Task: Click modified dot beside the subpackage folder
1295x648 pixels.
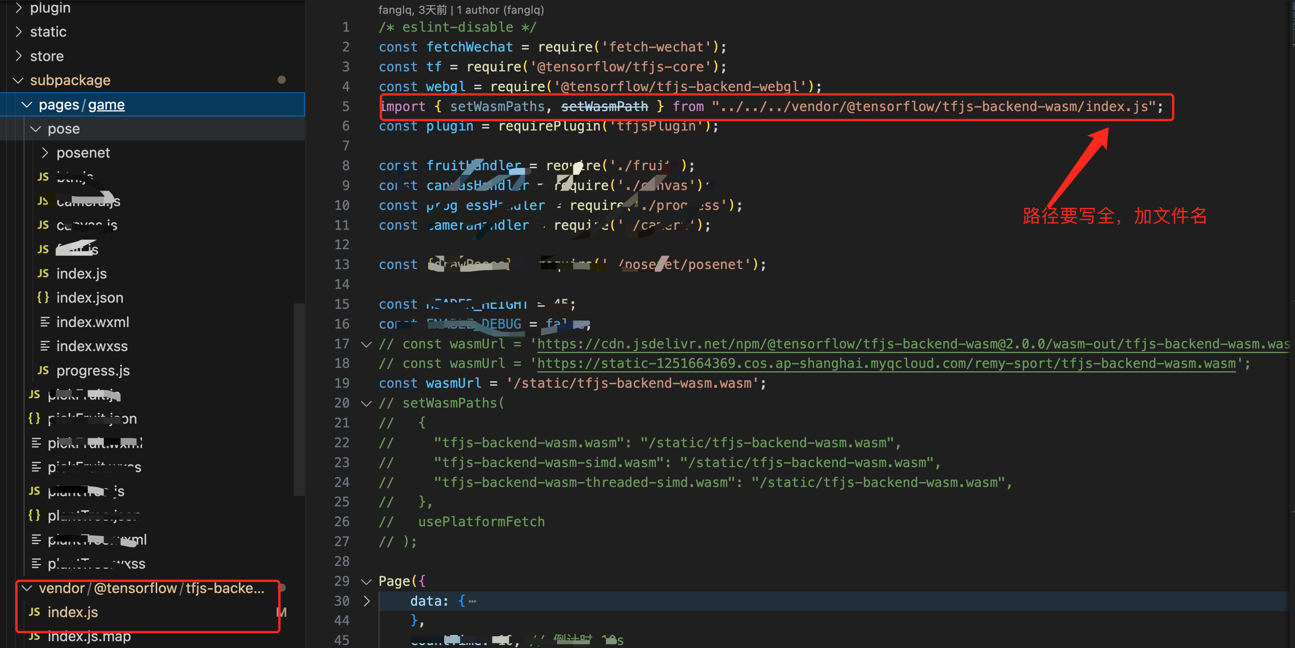Action: 282,80
